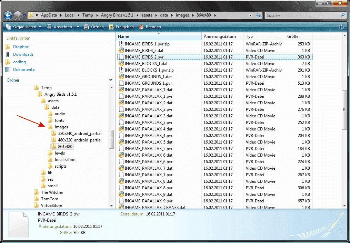
Task: Select the INGAME_PARALLAX_6.pvr file name
Action: click(148, 162)
